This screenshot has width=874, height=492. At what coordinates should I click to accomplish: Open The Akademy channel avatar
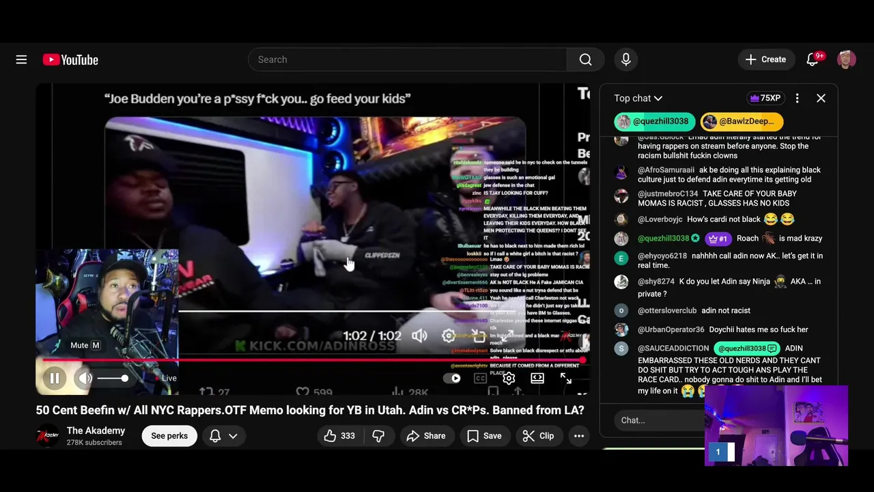tap(48, 435)
